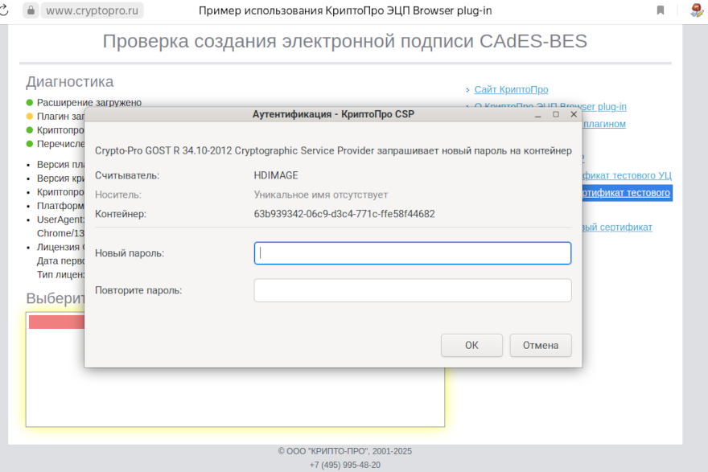Click green dot beside Перечисле status item

[x=29, y=145]
